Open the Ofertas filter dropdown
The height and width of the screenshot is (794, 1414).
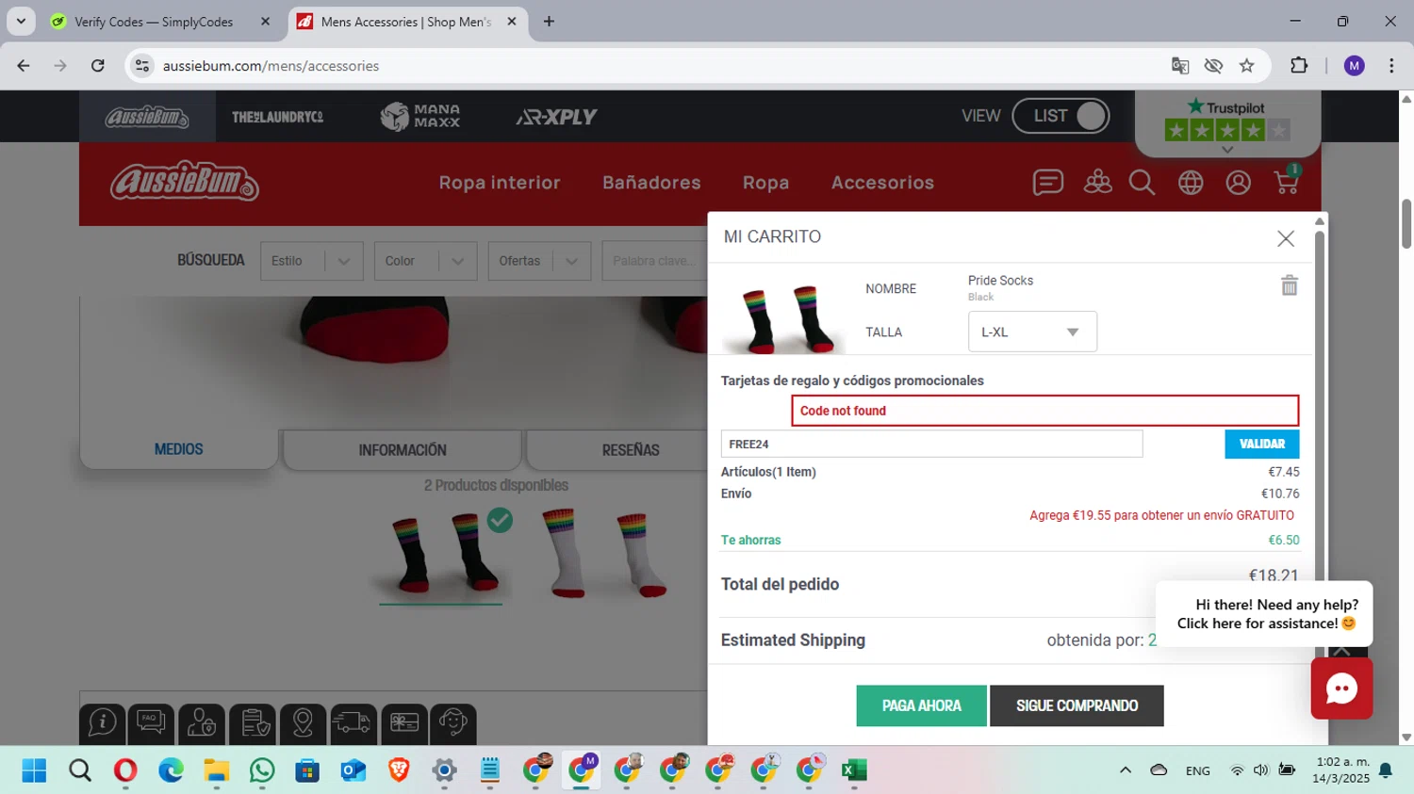(x=539, y=261)
